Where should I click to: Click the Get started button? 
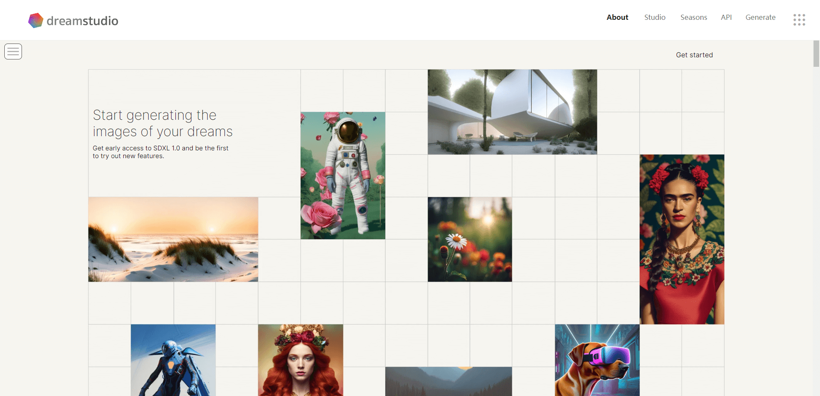[695, 55]
